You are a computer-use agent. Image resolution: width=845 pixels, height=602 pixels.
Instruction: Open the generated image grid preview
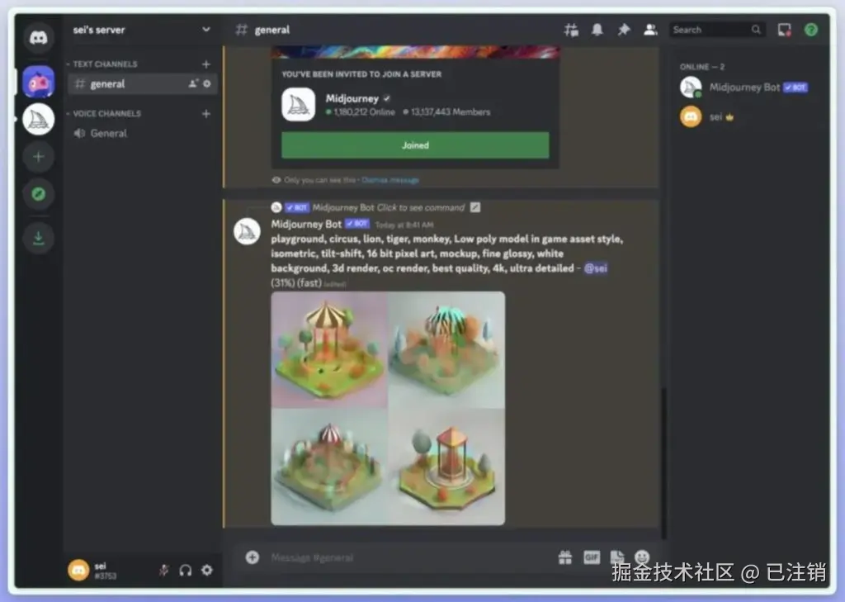388,408
